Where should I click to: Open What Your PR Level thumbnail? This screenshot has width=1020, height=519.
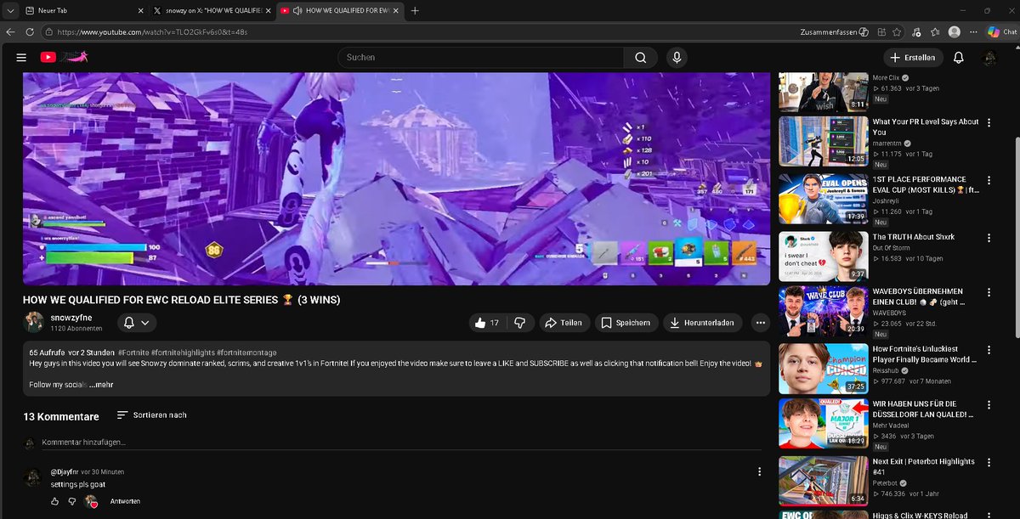click(824, 141)
